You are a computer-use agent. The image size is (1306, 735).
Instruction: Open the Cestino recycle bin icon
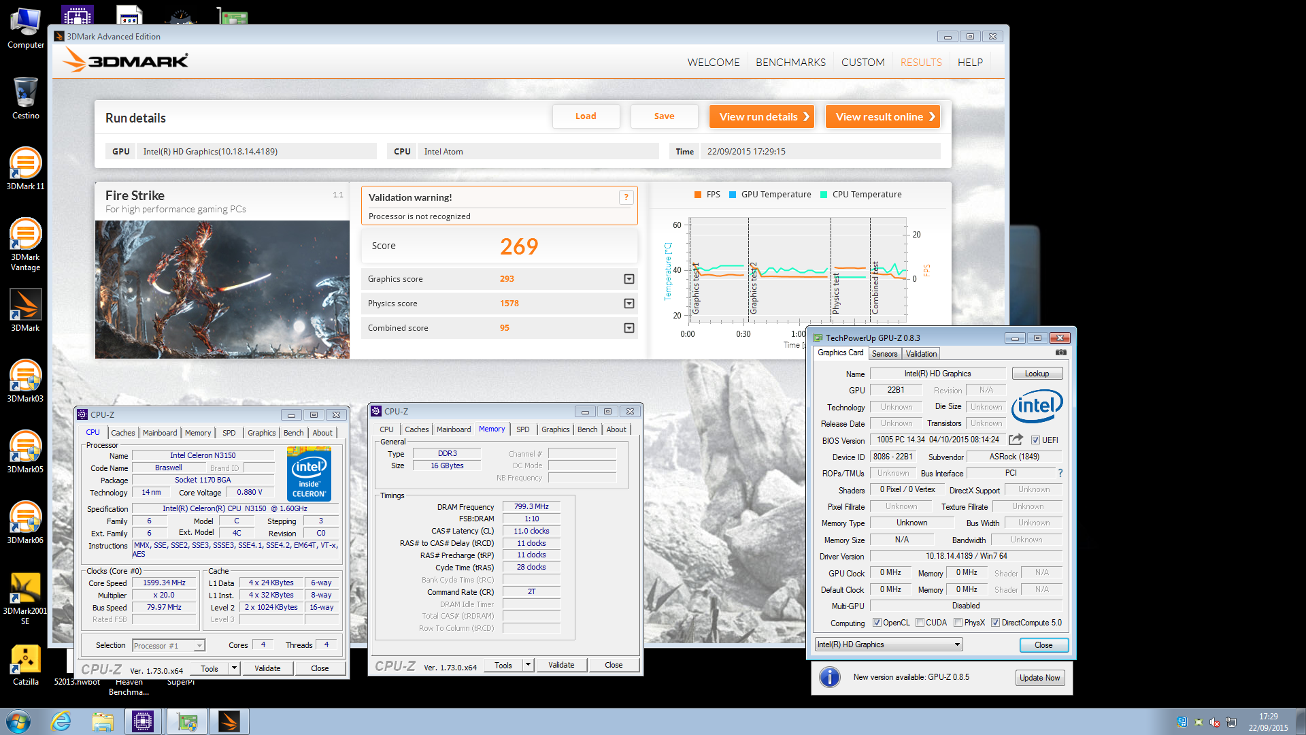(25, 98)
